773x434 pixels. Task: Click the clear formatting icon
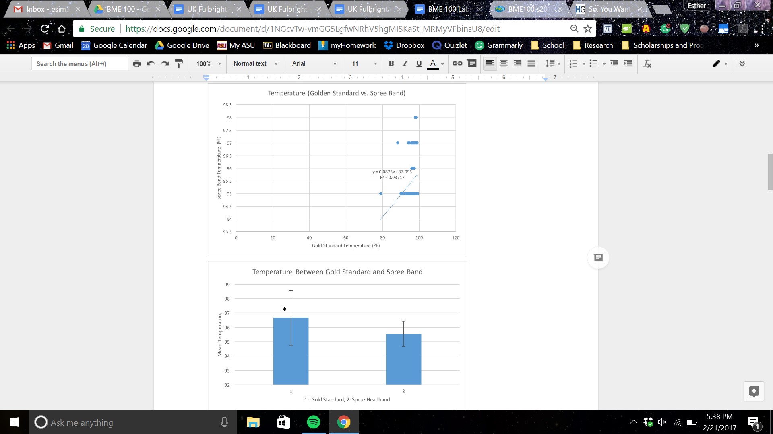tap(647, 63)
